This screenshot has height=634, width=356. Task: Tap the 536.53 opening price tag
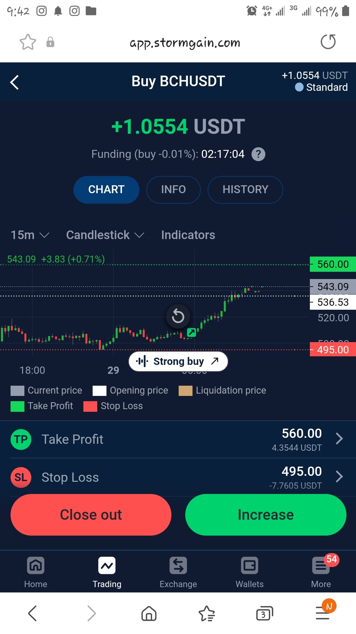coord(333,302)
